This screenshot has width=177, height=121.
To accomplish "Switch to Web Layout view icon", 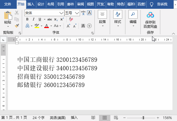I will click(x=116, y=118).
